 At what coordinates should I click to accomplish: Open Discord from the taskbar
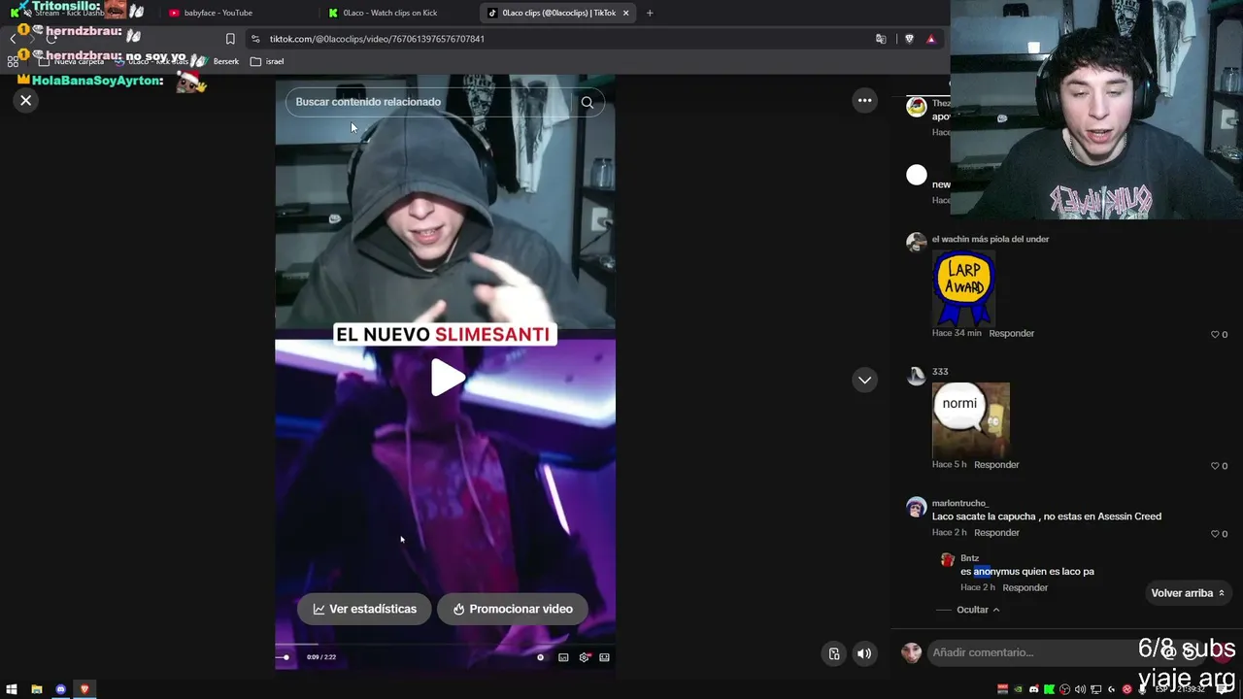[60, 689]
